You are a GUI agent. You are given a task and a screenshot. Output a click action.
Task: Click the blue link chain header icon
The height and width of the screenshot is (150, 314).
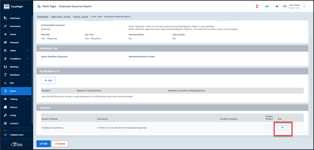pyautogui.click(x=267, y=6)
